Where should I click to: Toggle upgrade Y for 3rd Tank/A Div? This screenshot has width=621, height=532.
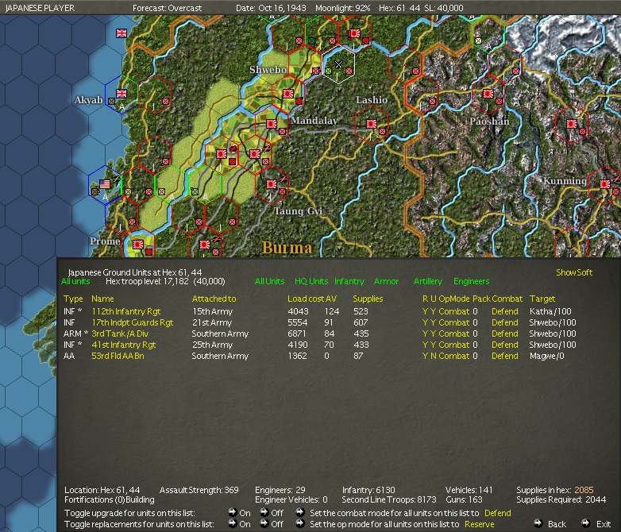pyautogui.click(x=434, y=333)
